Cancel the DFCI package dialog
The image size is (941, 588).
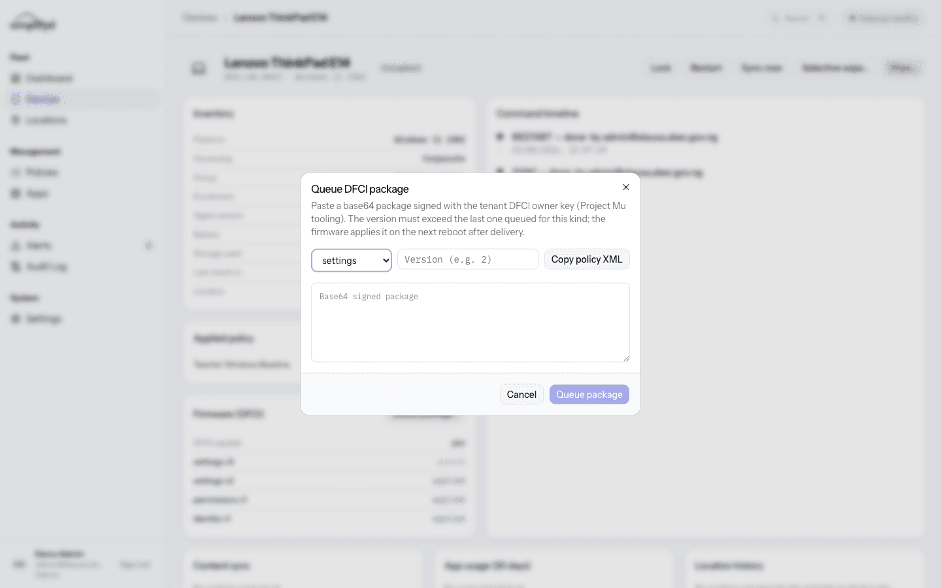[521, 395]
